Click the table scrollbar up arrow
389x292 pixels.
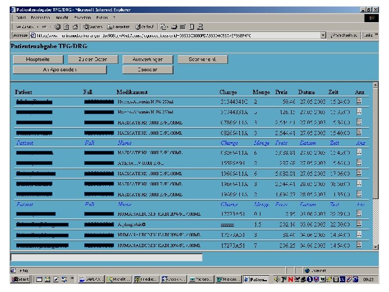(375, 85)
